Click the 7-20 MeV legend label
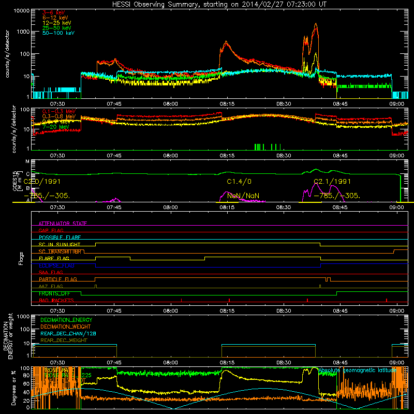The image size is (414, 414). 56,127
